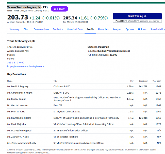Click the 205.34 pre-market price
Screen dimensions: 165x154
point(70,18)
